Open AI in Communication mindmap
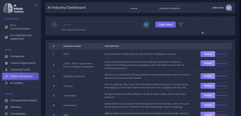Screen dimensions: 241x116 [x=20, y=27]
